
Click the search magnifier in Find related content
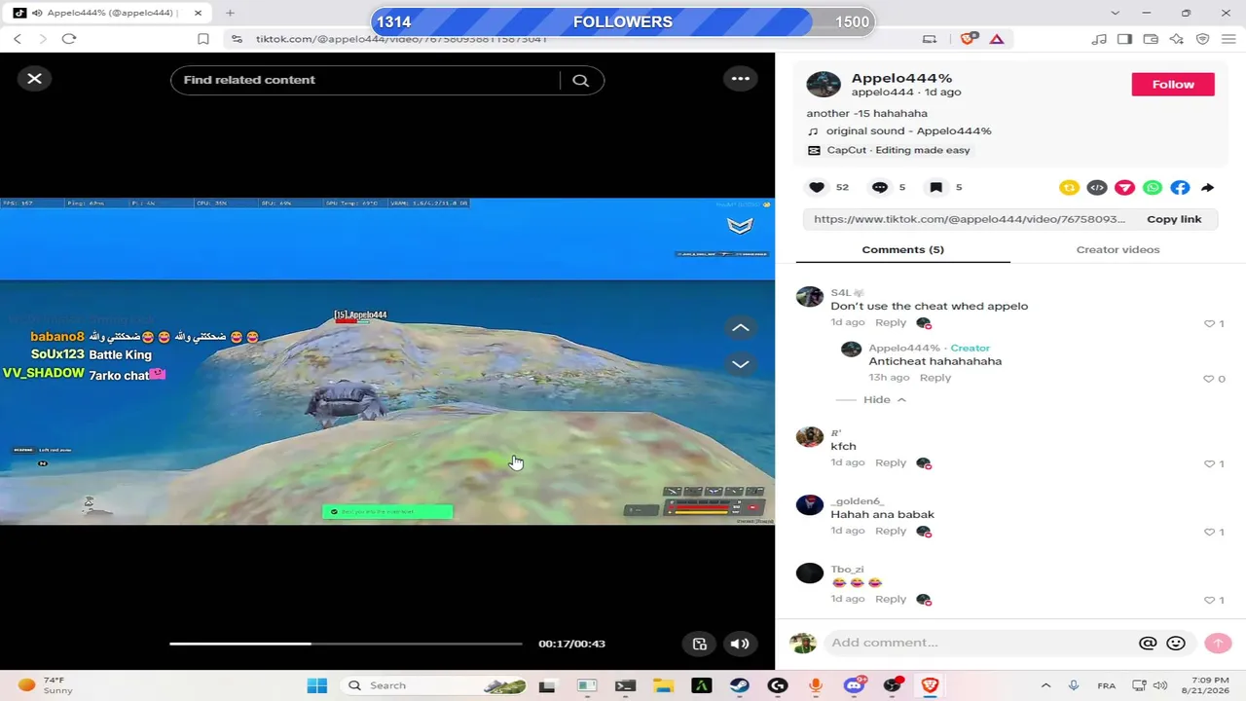pos(581,80)
